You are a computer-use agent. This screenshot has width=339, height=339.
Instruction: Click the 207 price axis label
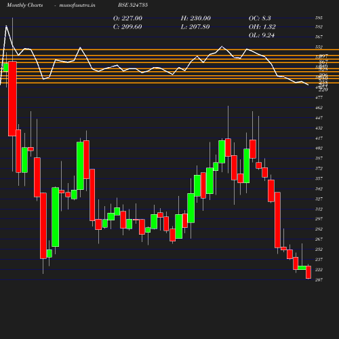(x=319, y=280)
